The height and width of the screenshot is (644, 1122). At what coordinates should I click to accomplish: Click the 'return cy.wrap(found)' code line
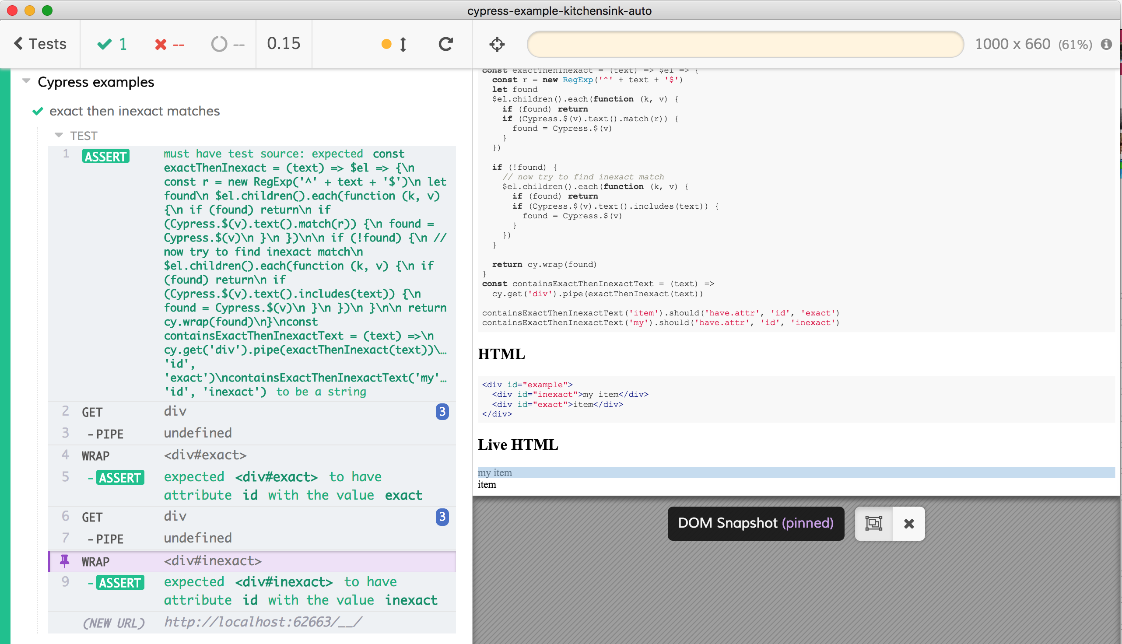(x=544, y=264)
